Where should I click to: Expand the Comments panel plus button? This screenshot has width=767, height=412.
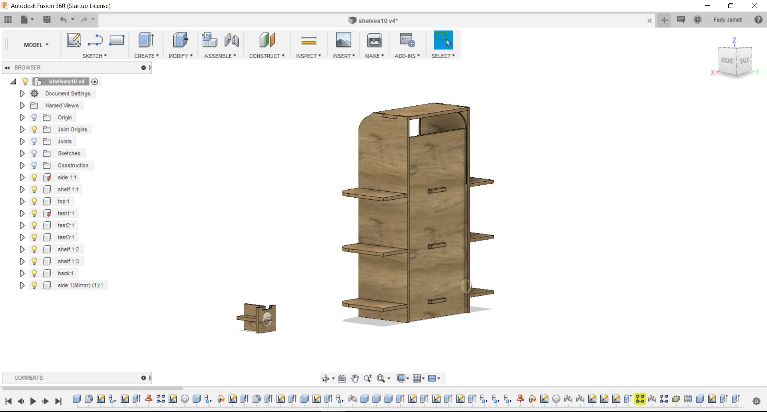[143, 378]
